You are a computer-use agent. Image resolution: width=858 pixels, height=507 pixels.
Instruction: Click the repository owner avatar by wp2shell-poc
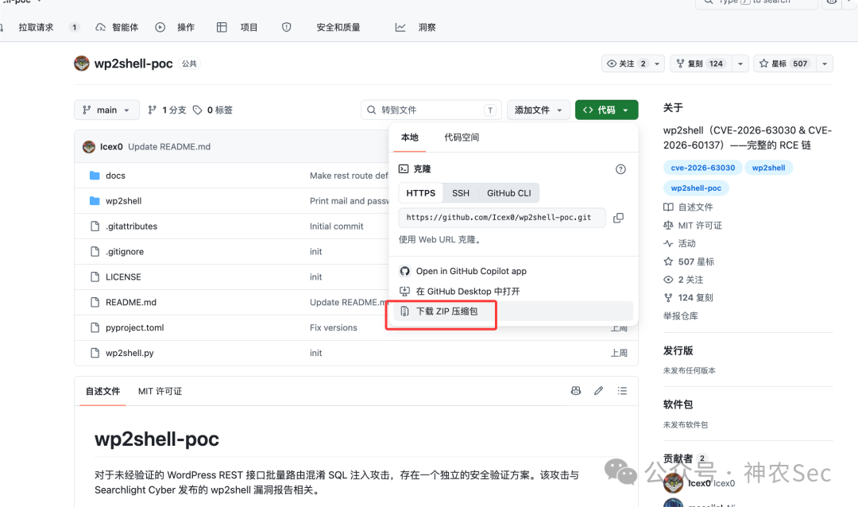point(82,64)
